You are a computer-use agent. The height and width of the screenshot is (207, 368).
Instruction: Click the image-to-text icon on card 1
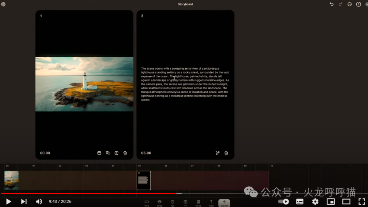108,153
